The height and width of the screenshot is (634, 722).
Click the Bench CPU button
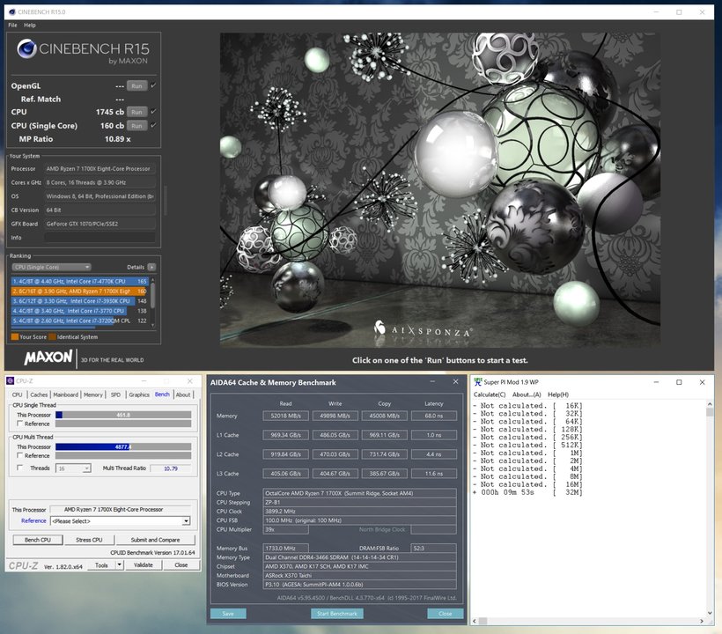[x=38, y=540]
